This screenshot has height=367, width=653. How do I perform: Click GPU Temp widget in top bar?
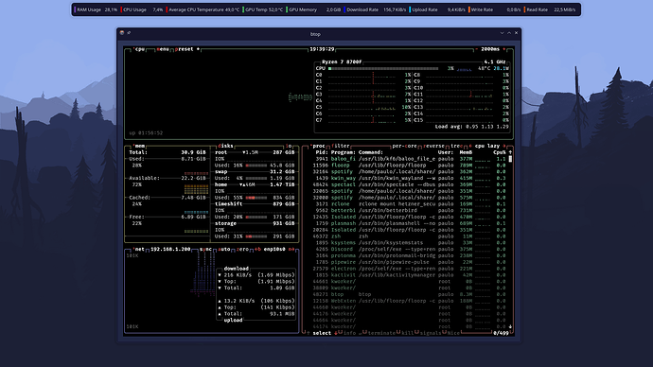coord(263,9)
